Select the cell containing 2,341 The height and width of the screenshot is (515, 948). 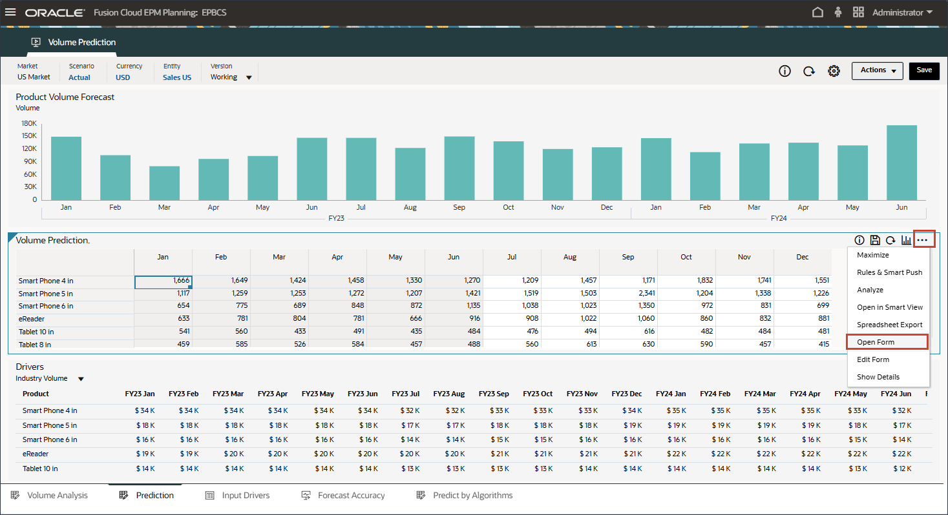[628, 294]
